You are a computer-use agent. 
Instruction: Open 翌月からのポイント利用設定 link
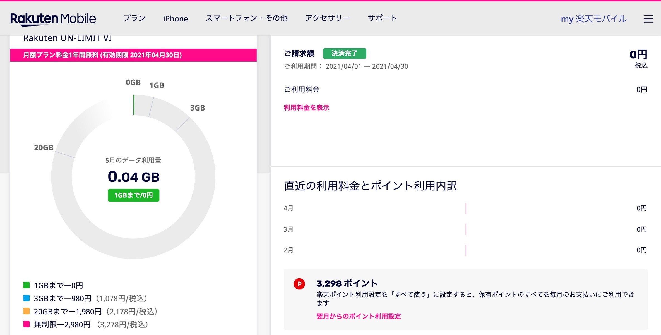[359, 316]
